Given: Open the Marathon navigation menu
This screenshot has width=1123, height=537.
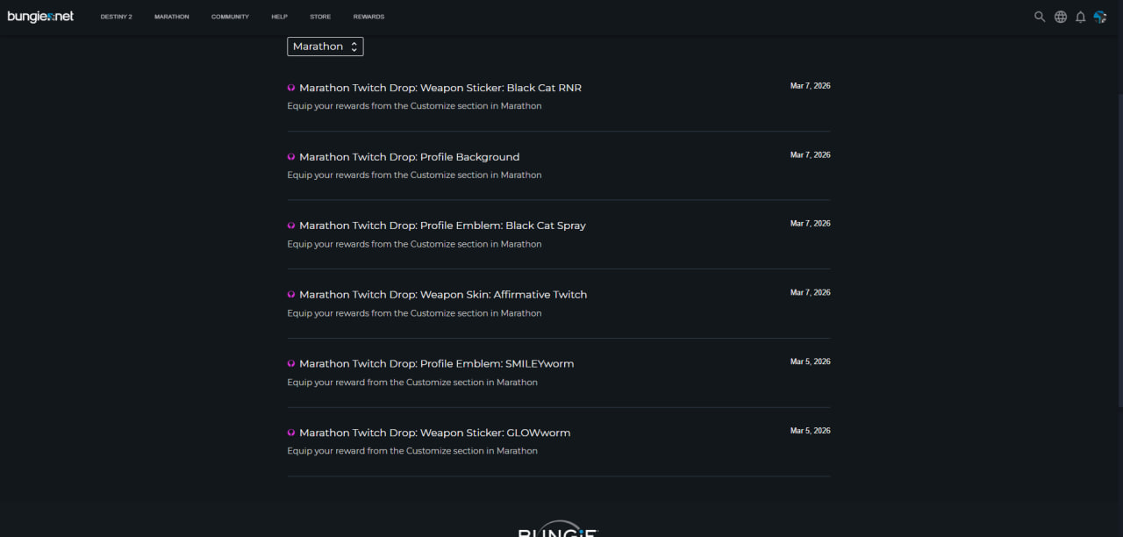Looking at the screenshot, I should click(x=171, y=17).
